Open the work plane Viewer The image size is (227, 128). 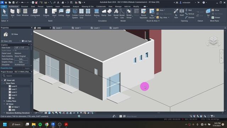tap(216, 17)
